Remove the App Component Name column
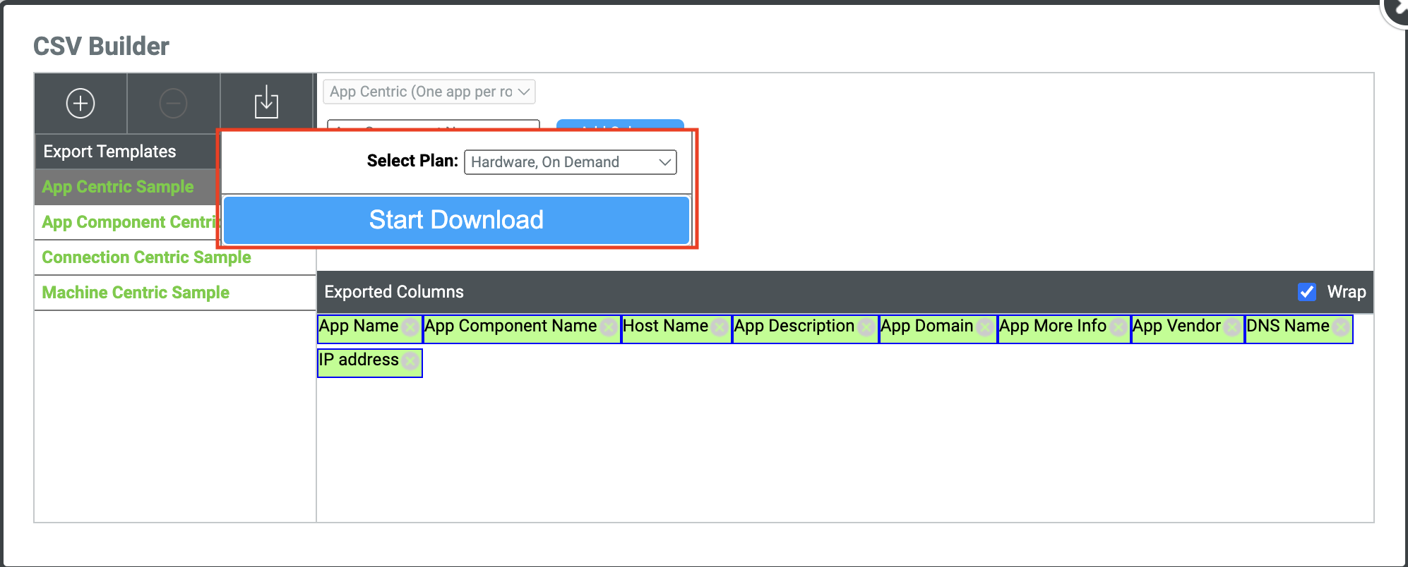The image size is (1408, 567). pyautogui.click(x=608, y=327)
